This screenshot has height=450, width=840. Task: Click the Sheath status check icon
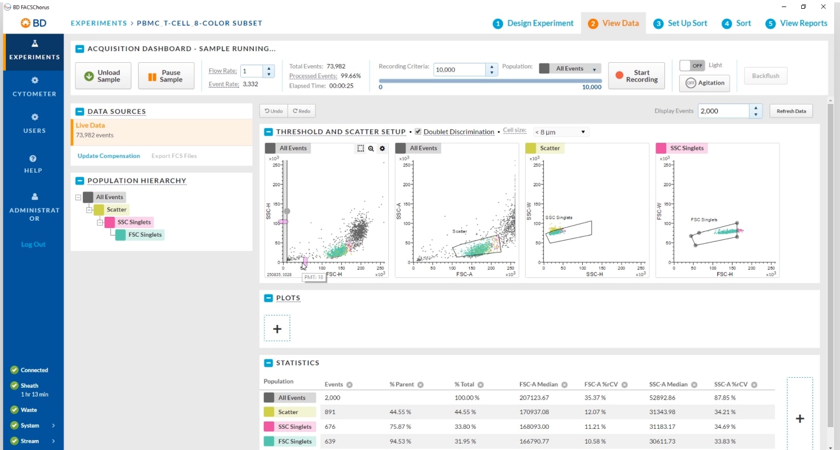(14, 386)
